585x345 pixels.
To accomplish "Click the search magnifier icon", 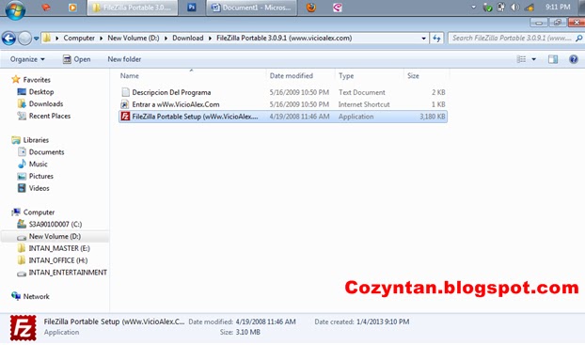I will 578,38.
